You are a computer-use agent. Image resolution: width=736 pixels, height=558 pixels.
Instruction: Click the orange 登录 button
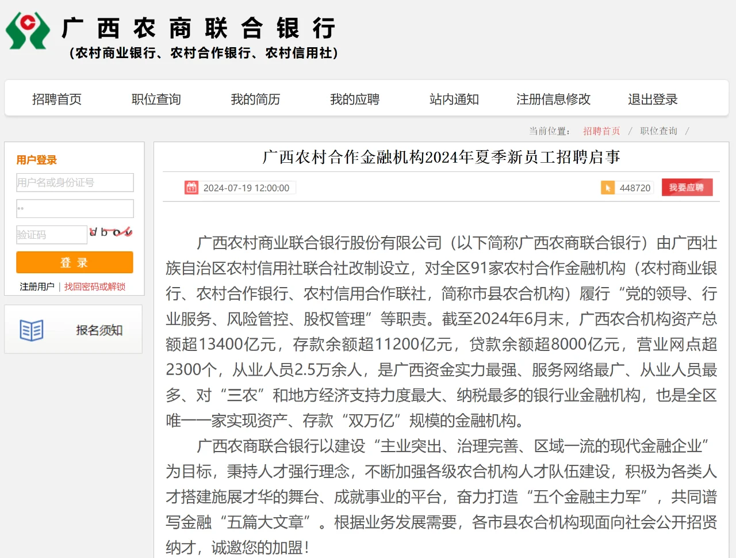tap(75, 262)
